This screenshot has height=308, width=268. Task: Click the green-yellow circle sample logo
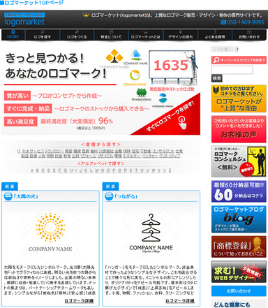[135, 75]
